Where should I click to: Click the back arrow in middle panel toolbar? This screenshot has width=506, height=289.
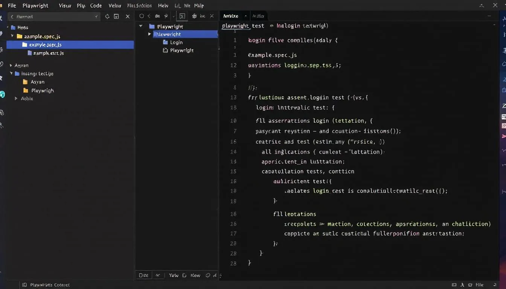click(x=149, y=16)
